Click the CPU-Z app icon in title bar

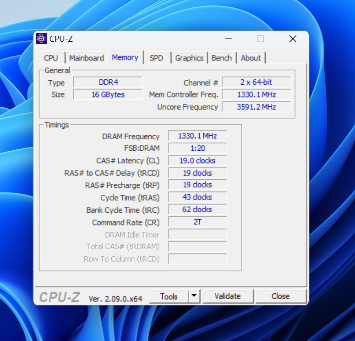coord(41,38)
